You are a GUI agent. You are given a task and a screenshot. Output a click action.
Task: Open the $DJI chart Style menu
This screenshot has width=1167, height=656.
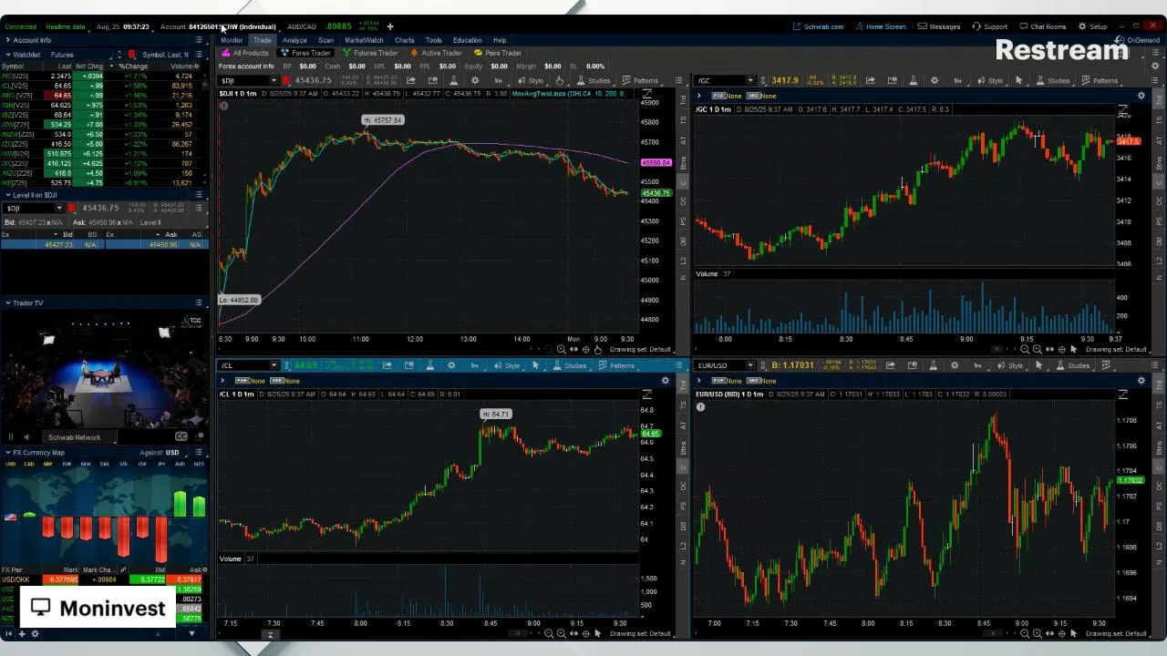point(530,80)
